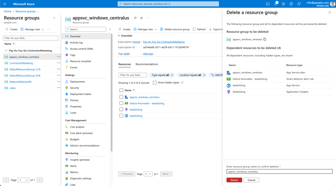Open Locks under Settings

point(73,113)
